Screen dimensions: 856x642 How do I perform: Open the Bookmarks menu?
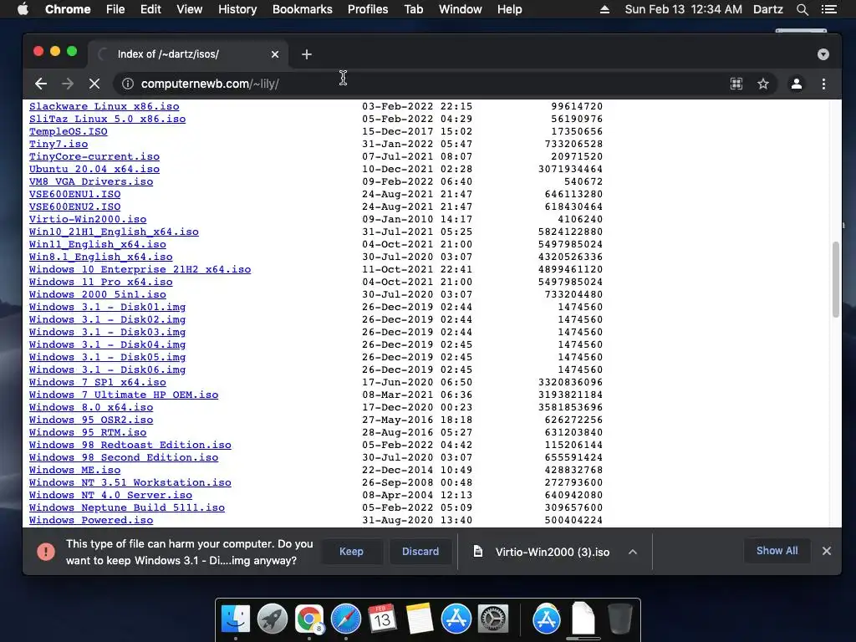point(303,9)
